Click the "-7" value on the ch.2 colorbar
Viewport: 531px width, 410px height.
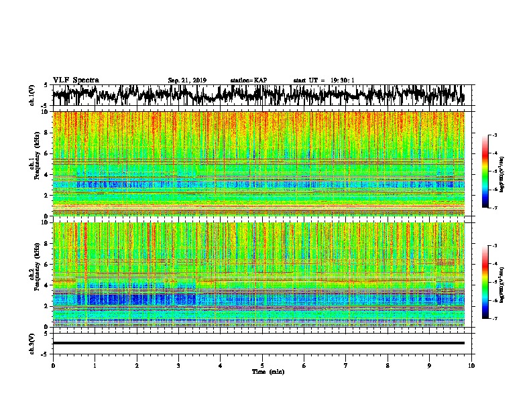click(x=494, y=319)
